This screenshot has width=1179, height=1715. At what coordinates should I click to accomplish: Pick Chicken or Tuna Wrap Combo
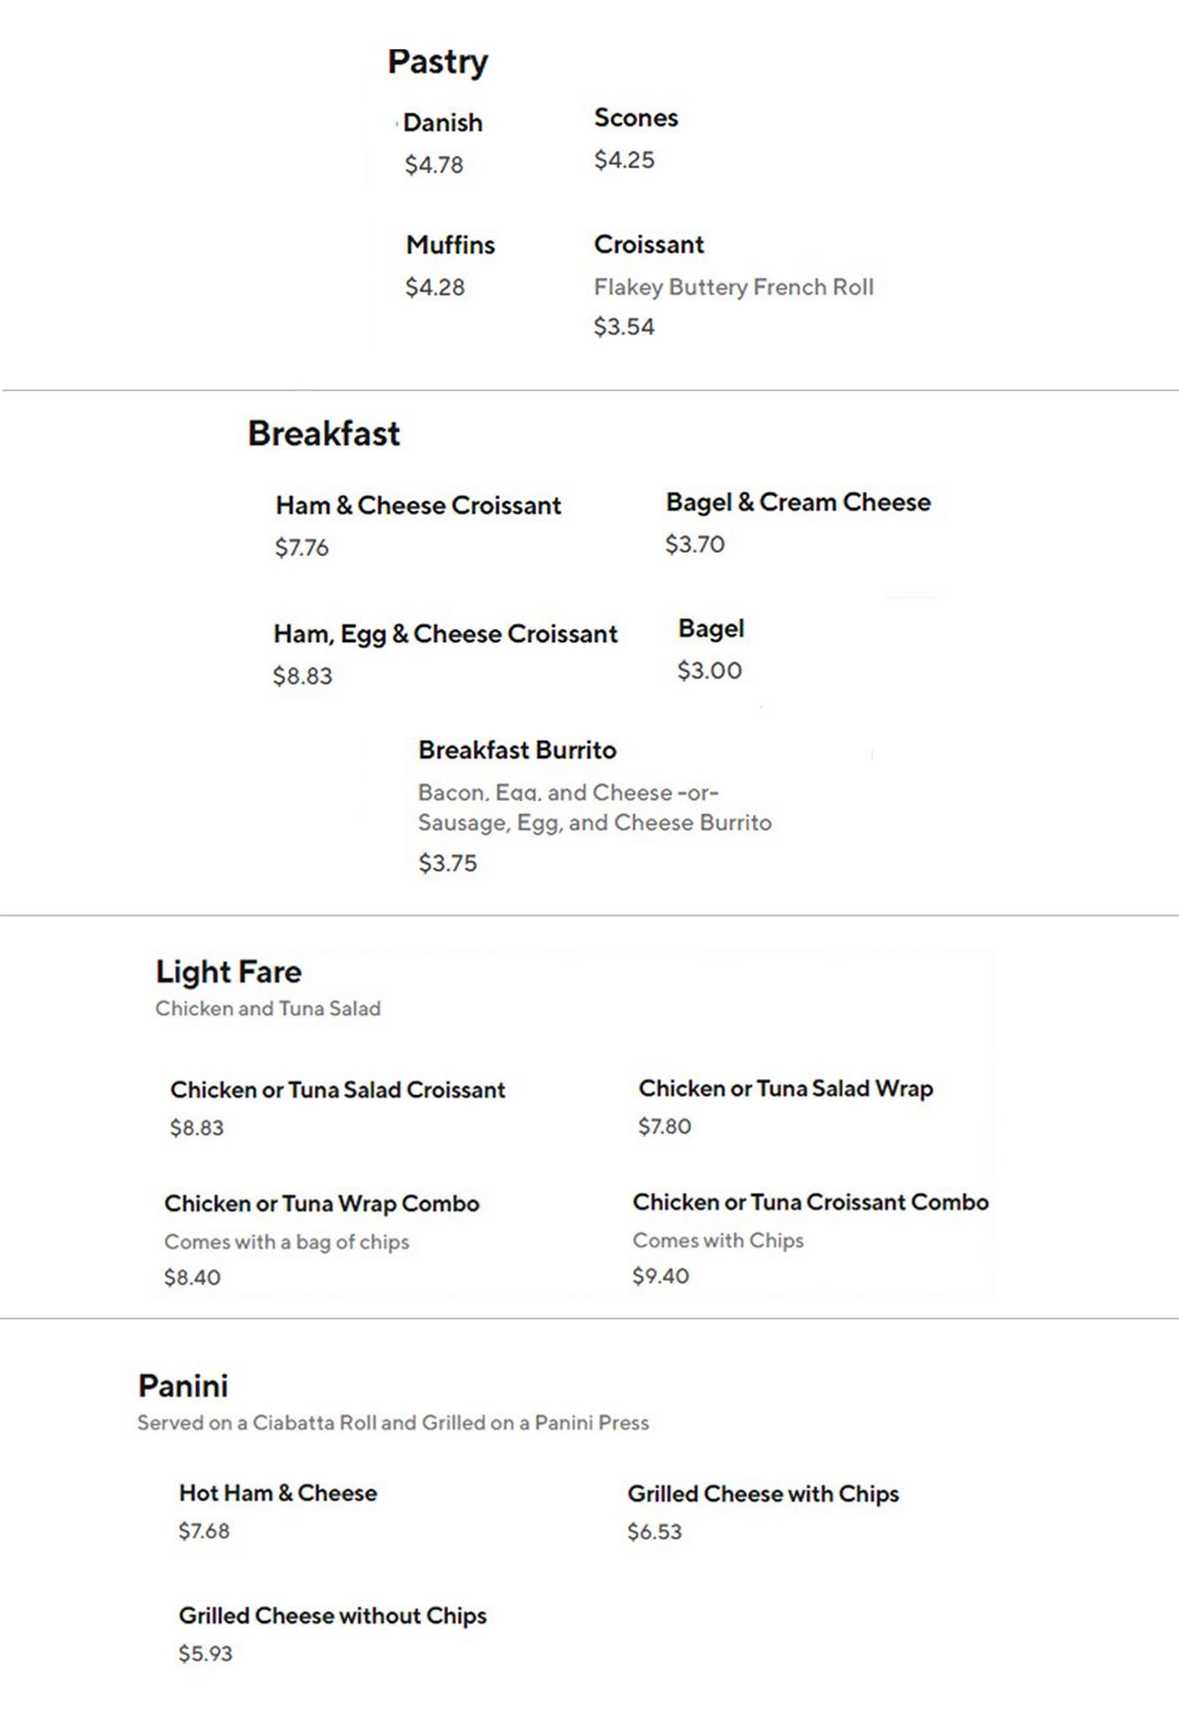(322, 1203)
